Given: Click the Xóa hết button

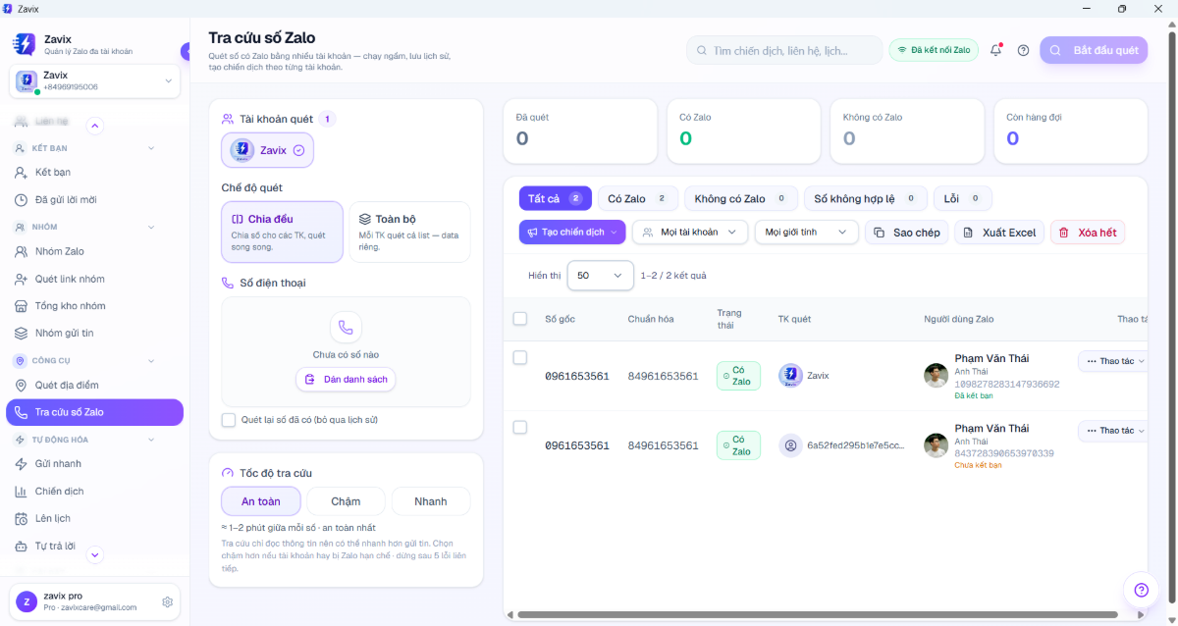Looking at the screenshot, I should click(1088, 233).
